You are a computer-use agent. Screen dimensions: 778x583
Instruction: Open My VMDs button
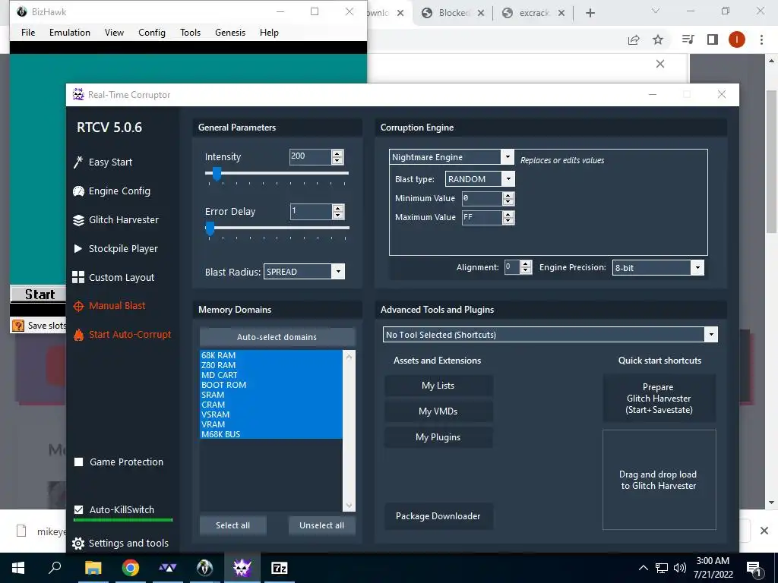[x=438, y=411]
